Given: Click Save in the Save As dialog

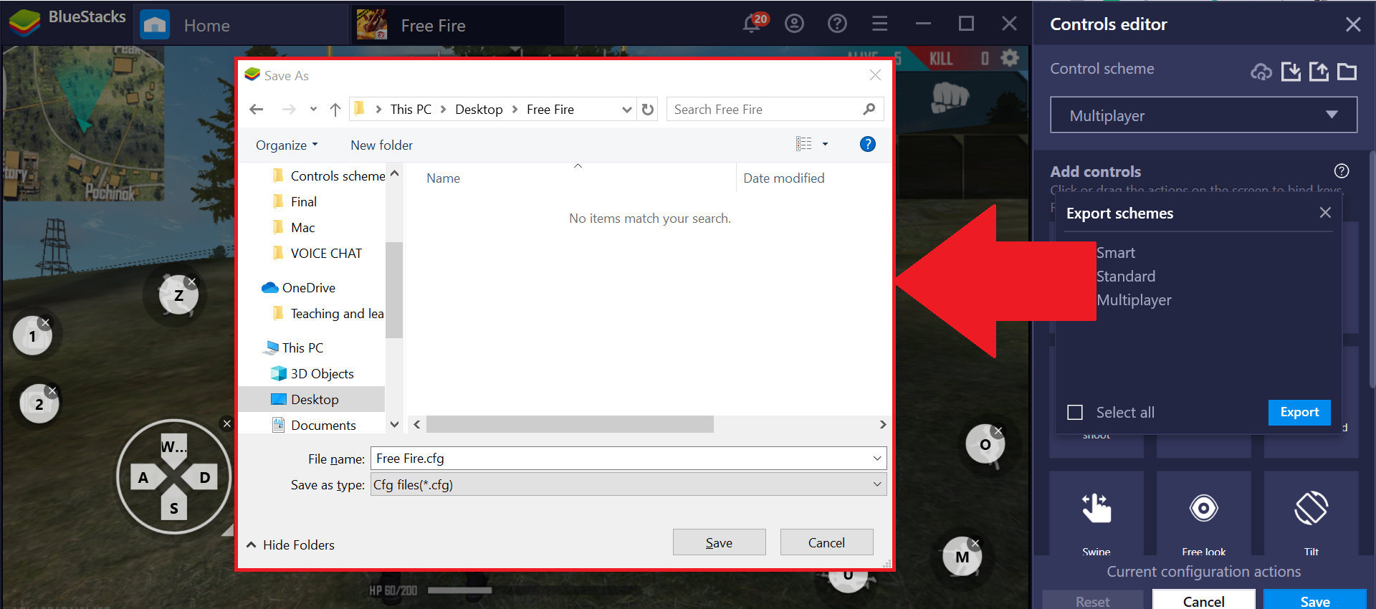Looking at the screenshot, I should coord(719,542).
